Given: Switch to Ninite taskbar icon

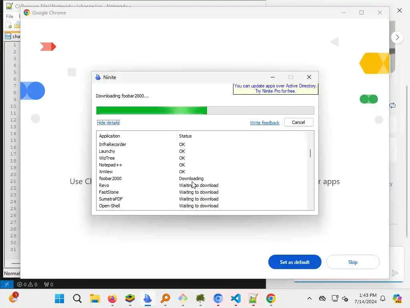Looking at the screenshot, I should pos(147,298).
